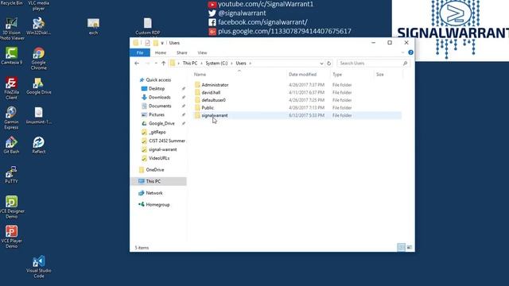
Task: Expand the chevron after Users breadcrumb
Action: pyautogui.click(x=251, y=64)
